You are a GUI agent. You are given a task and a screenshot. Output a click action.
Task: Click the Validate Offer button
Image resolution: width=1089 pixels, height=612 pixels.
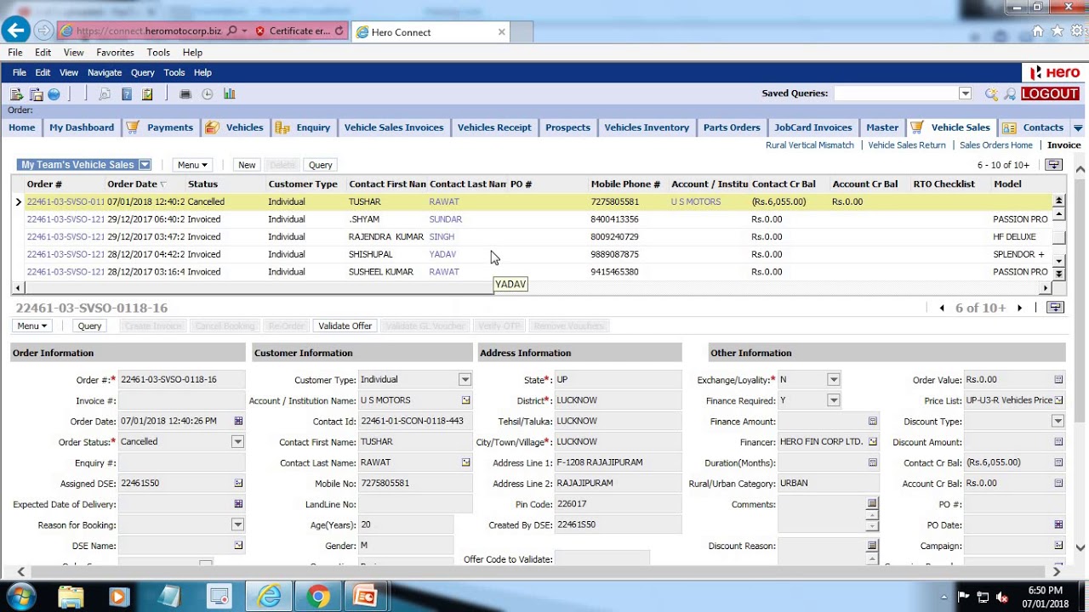[x=345, y=326]
